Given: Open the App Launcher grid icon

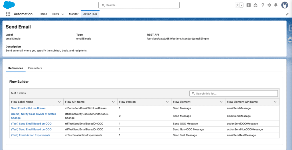Looking at the screenshot, I should click(x=8, y=14).
